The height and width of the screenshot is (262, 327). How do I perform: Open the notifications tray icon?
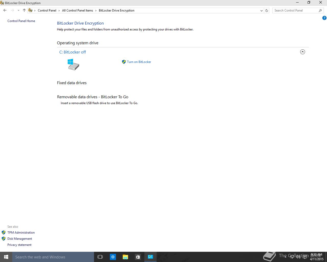pos(305,257)
